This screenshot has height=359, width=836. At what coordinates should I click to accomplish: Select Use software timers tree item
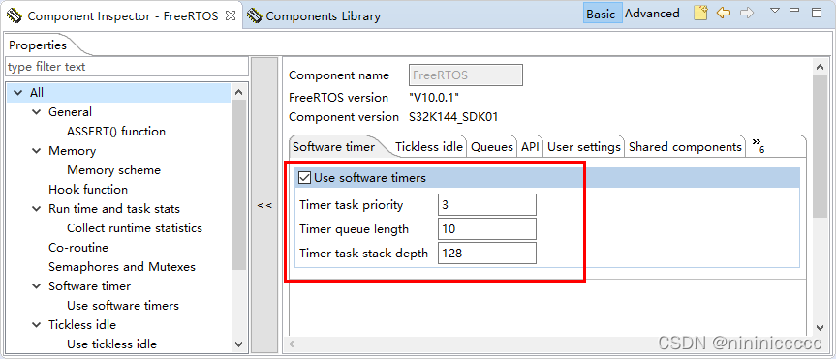(x=123, y=305)
